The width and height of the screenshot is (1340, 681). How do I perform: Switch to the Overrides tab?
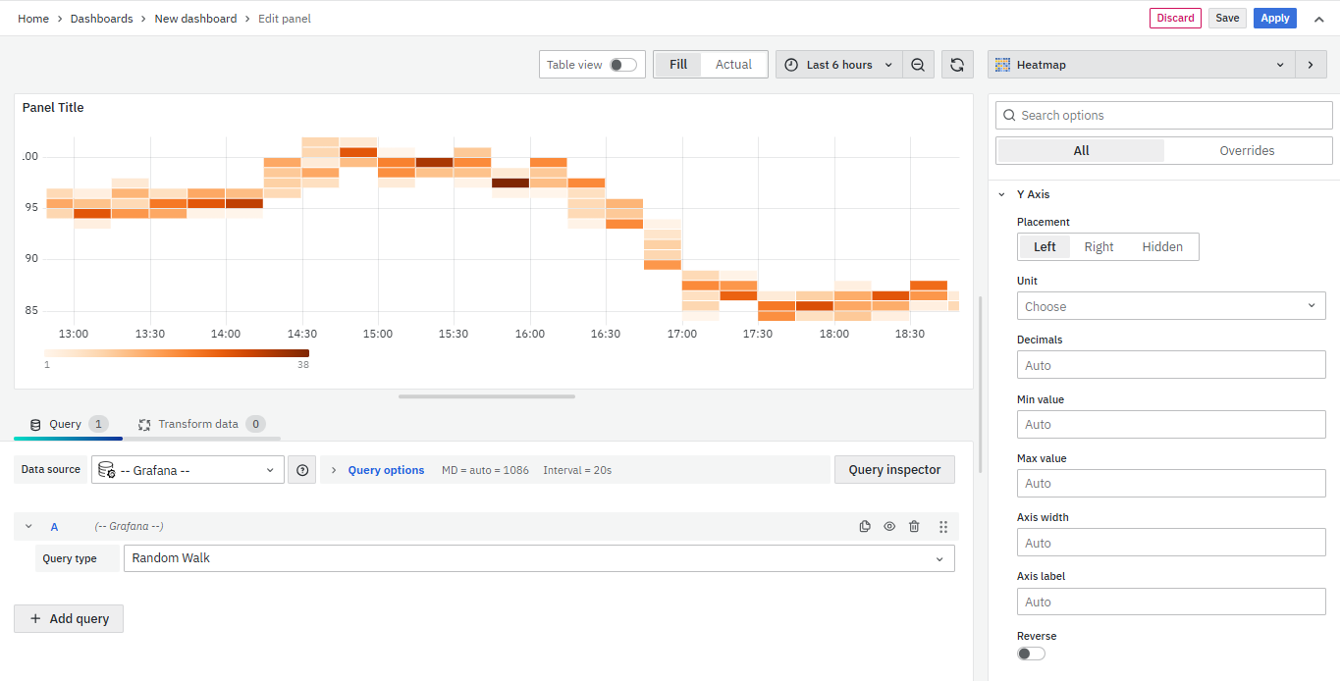coord(1247,151)
